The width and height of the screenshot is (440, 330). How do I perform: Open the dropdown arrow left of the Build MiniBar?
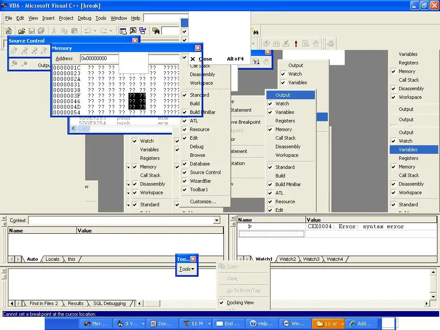tap(253, 43)
